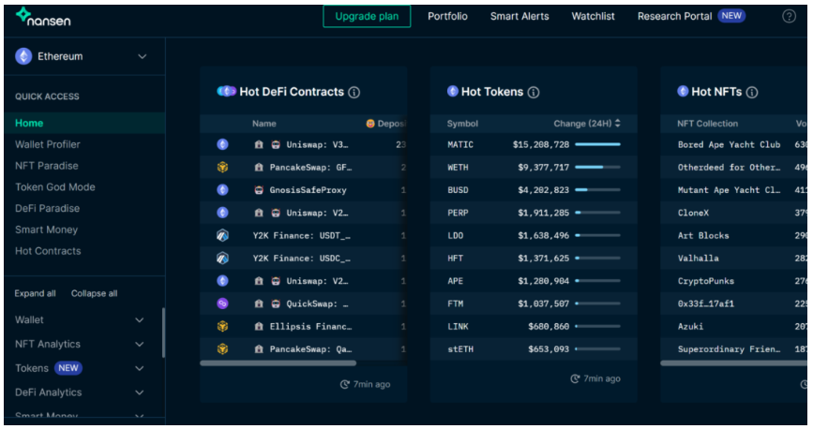Click smart money label icon on GnosisSafeProxy row
Screen dimensions: 813x429
(x=259, y=190)
